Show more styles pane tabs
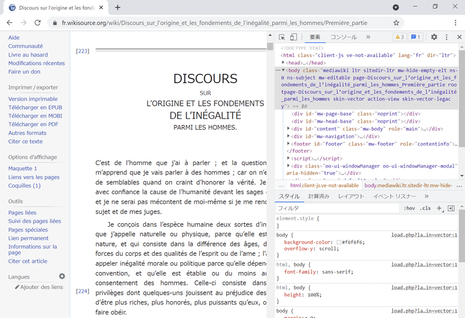465x318 pixels. coord(427,196)
